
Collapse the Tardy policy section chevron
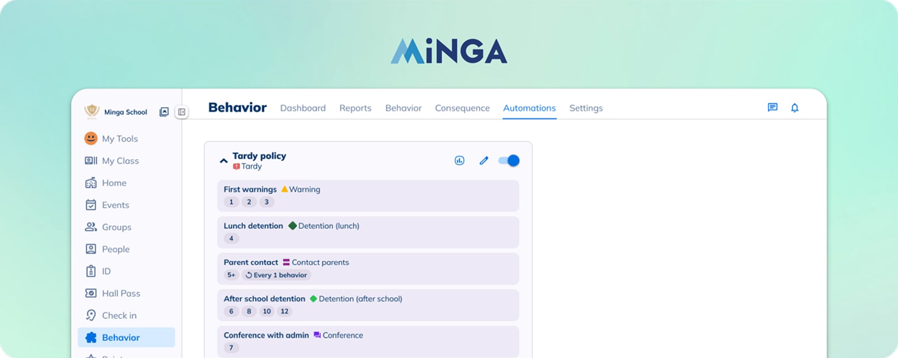click(x=224, y=161)
